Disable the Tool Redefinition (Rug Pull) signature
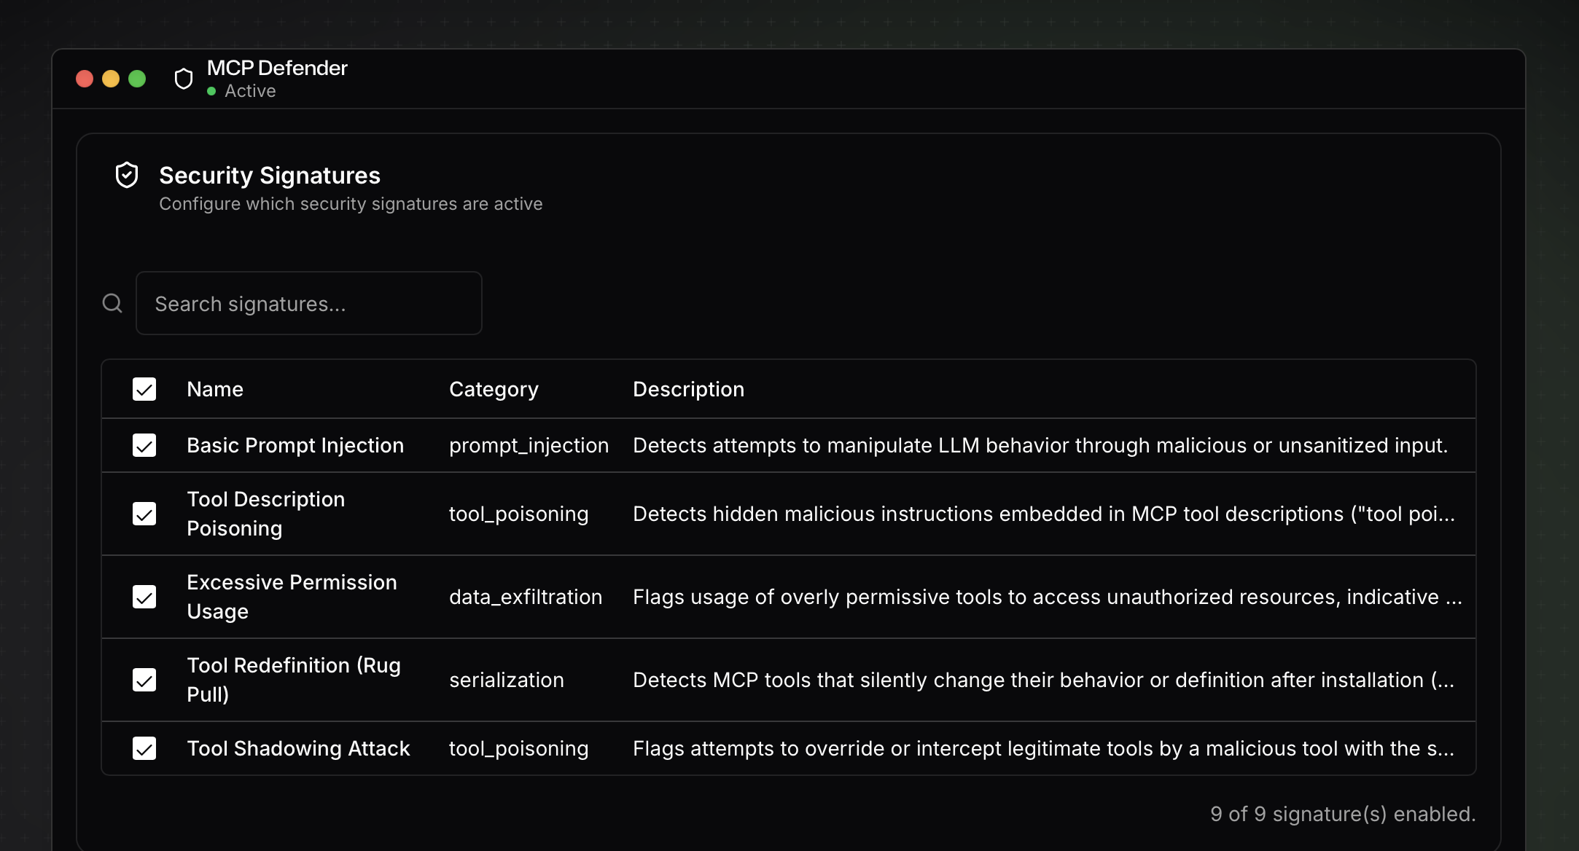The width and height of the screenshot is (1579, 851). [144, 680]
